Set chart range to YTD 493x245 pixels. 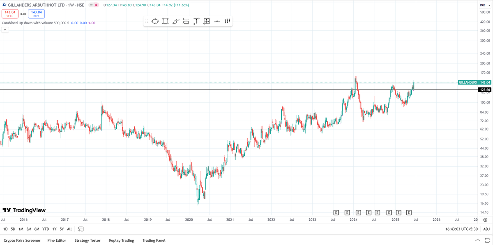[x=46, y=229]
